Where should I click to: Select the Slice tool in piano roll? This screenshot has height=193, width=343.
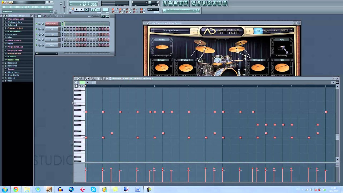(x=98, y=79)
